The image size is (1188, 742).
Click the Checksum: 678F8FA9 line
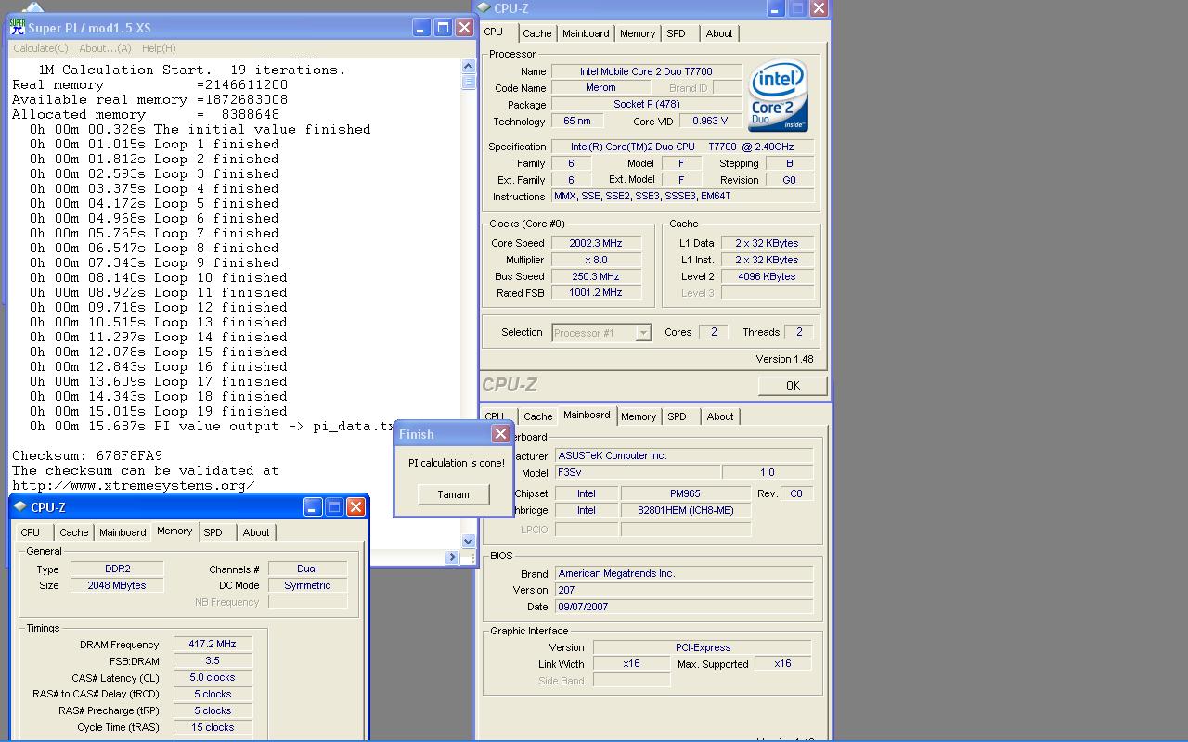(87, 455)
